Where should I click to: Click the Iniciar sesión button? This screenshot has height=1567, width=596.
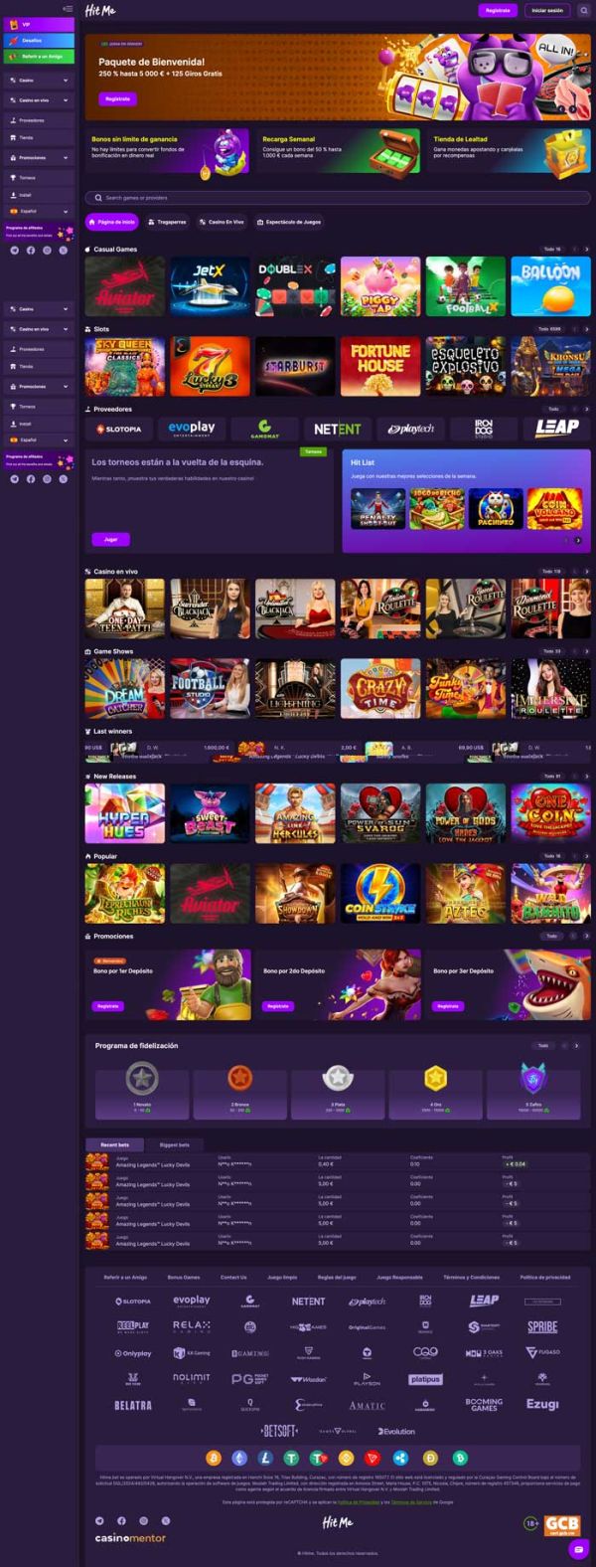(546, 10)
